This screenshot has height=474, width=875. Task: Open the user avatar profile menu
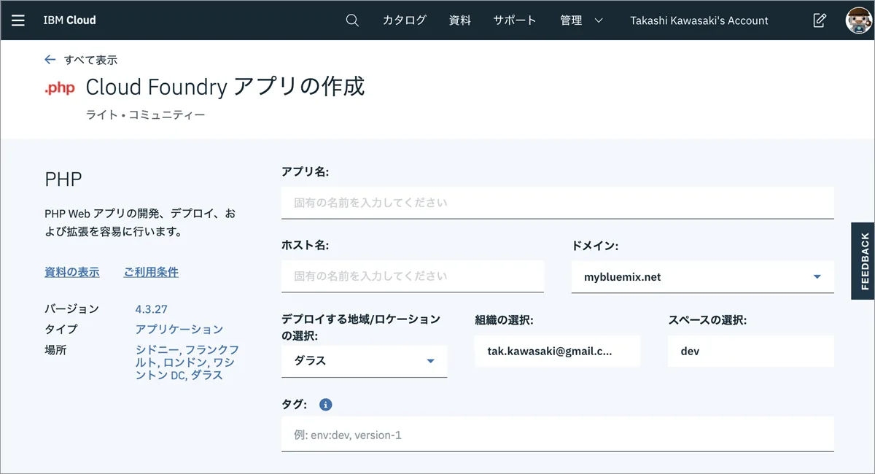tap(859, 20)
